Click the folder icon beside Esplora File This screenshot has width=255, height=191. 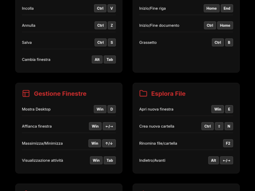(143, 94)
